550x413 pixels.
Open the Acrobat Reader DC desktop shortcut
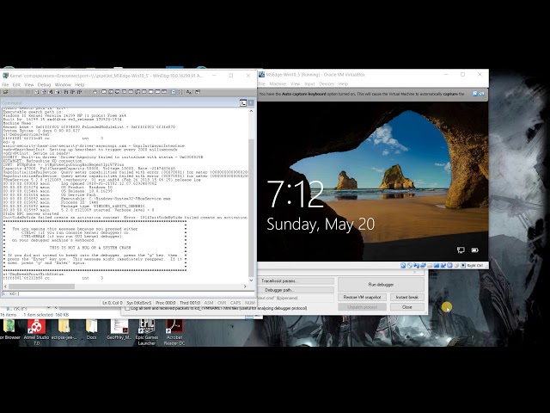174,332
